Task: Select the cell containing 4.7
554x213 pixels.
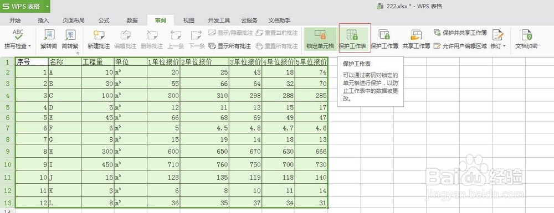Action: pos(278,128)
